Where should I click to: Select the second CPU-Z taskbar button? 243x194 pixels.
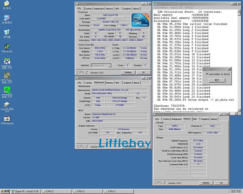coord(88,191)
